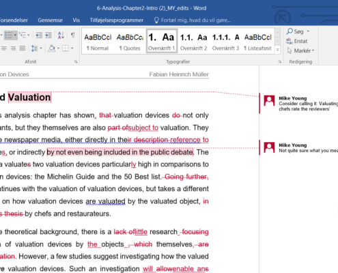Click the style gallery down arrow
Screen dimensions: 338x273
pos(278,42)
